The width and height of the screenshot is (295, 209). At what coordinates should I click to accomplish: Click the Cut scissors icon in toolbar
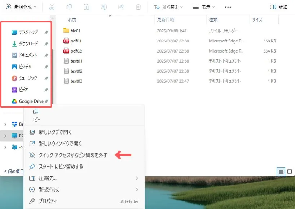(52, 7)
